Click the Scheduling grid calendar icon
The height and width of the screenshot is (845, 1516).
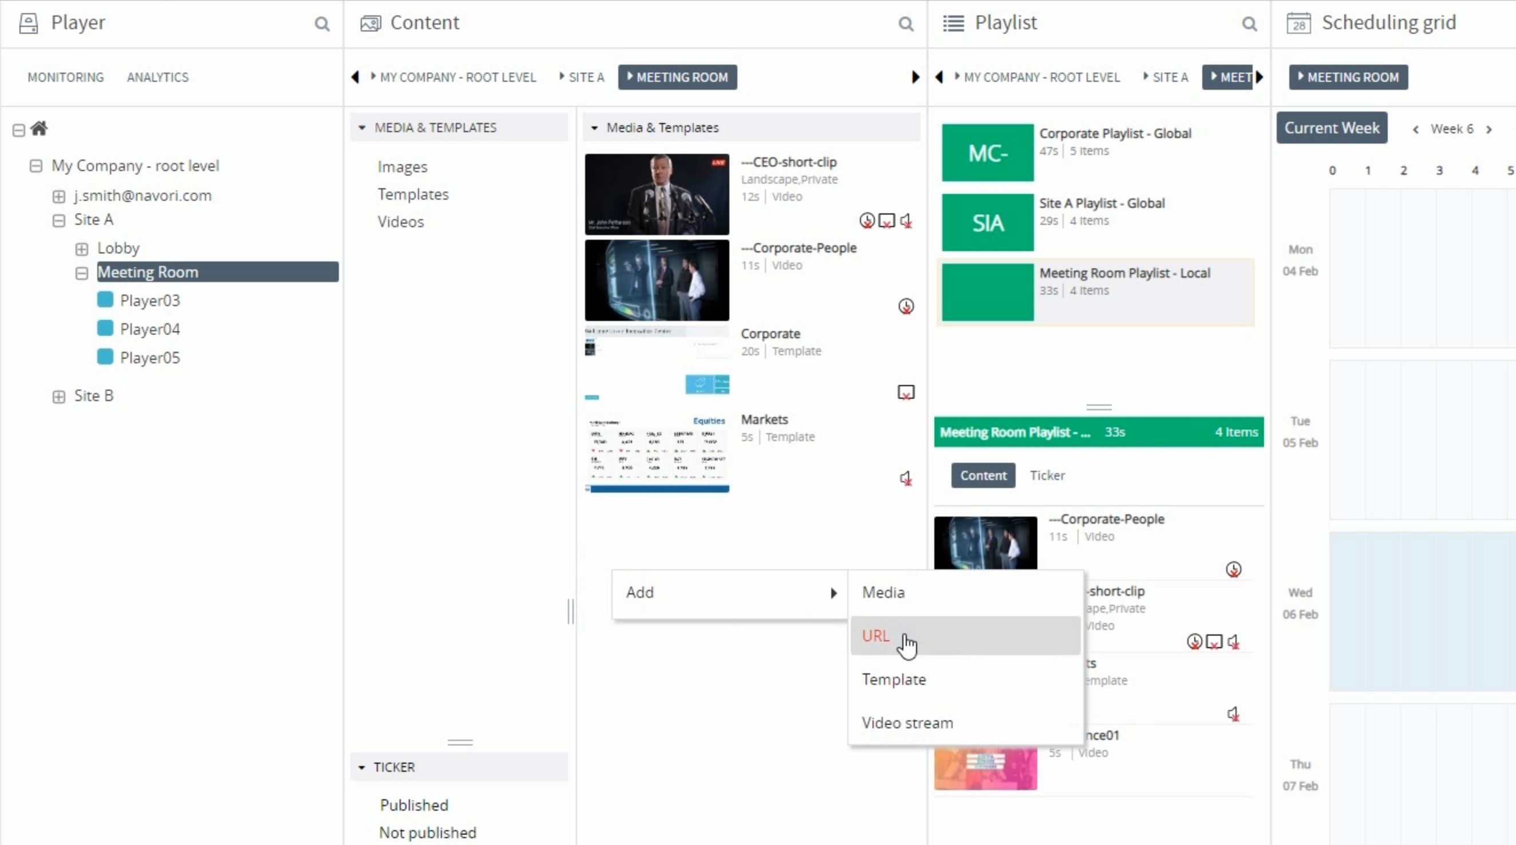click(1300, 23)
